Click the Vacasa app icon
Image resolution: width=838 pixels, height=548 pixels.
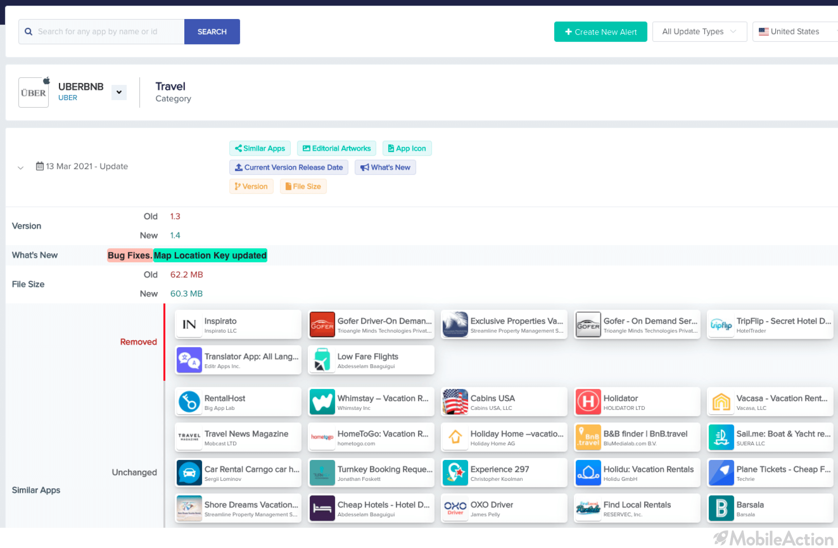(x=721, y=402)
